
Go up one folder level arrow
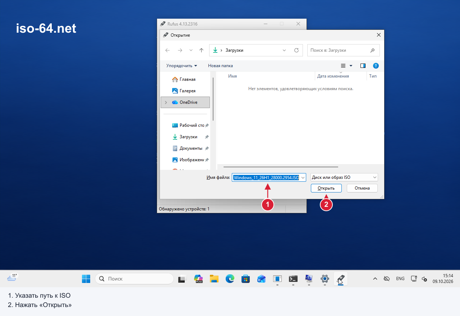201,50
